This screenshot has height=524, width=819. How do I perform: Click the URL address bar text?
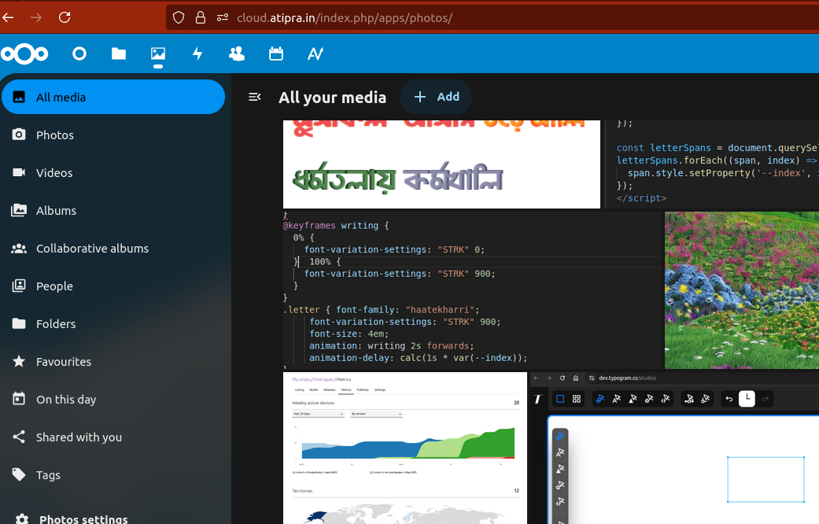(345, 18)
